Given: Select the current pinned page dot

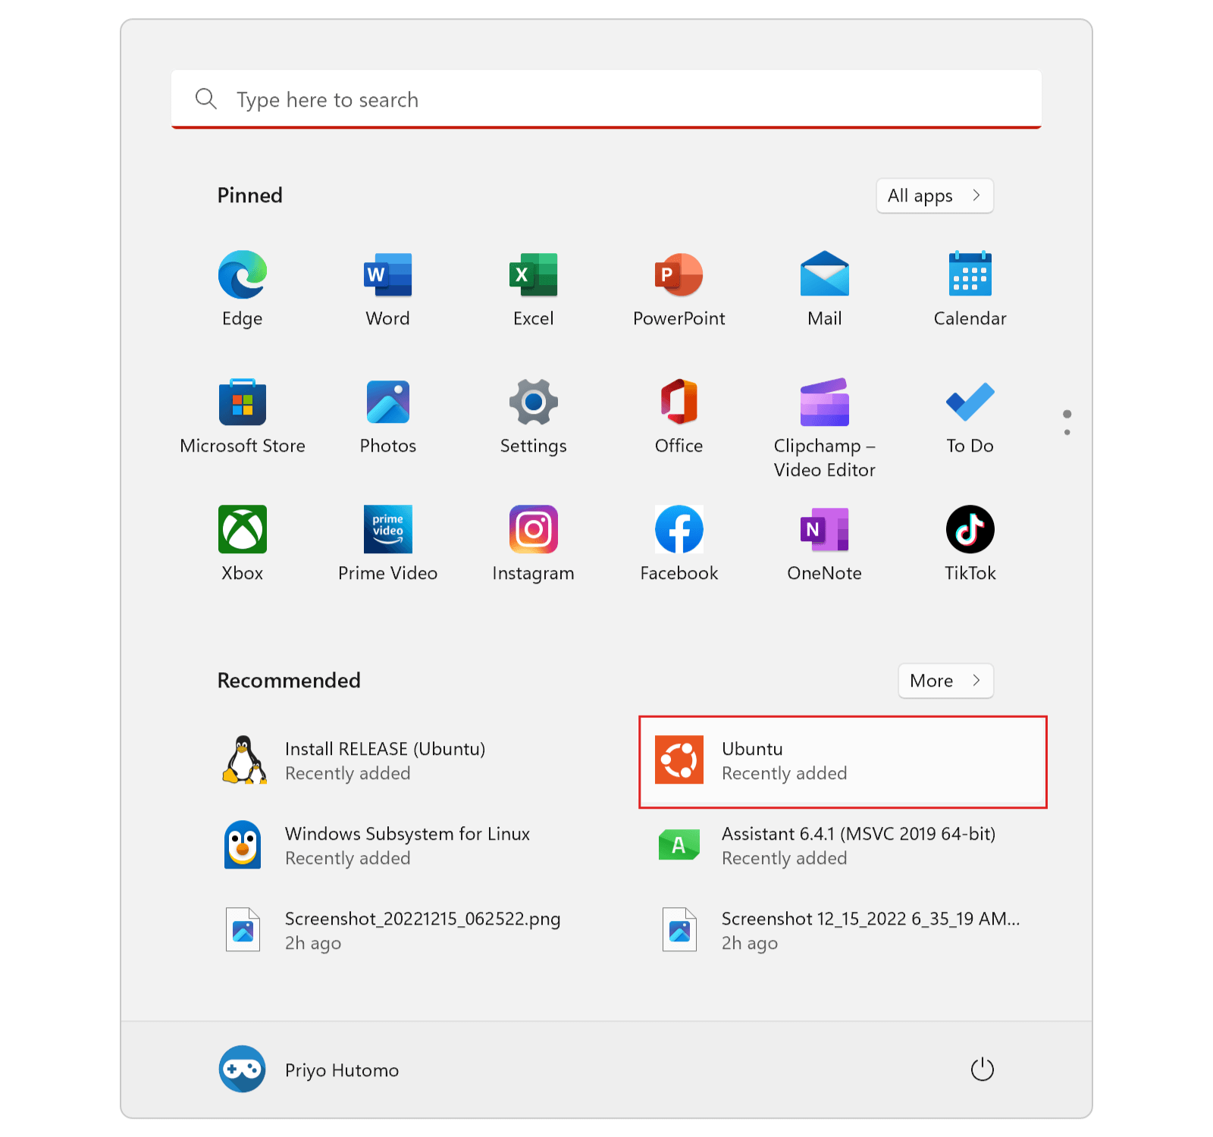Looking at the screenshot, I should point(1067,414).
